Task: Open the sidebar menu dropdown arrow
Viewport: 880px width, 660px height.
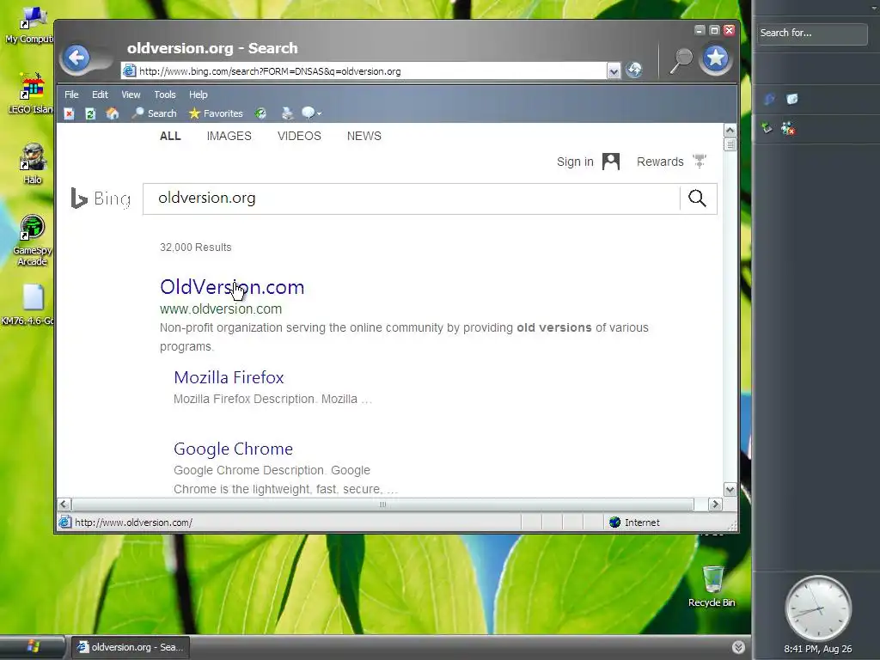Action: 874,7
